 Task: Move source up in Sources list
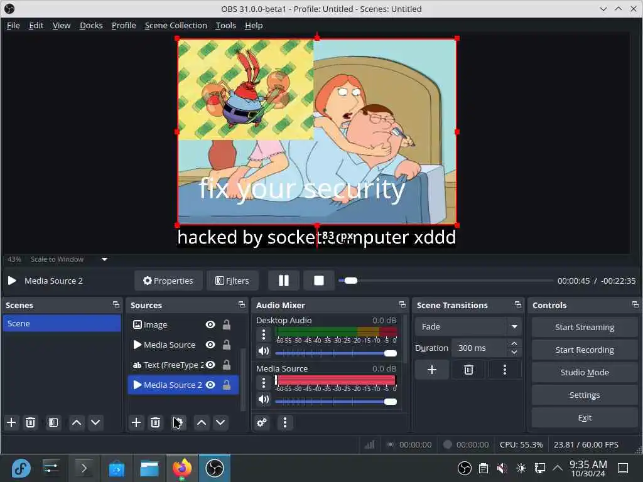(202, 422)
